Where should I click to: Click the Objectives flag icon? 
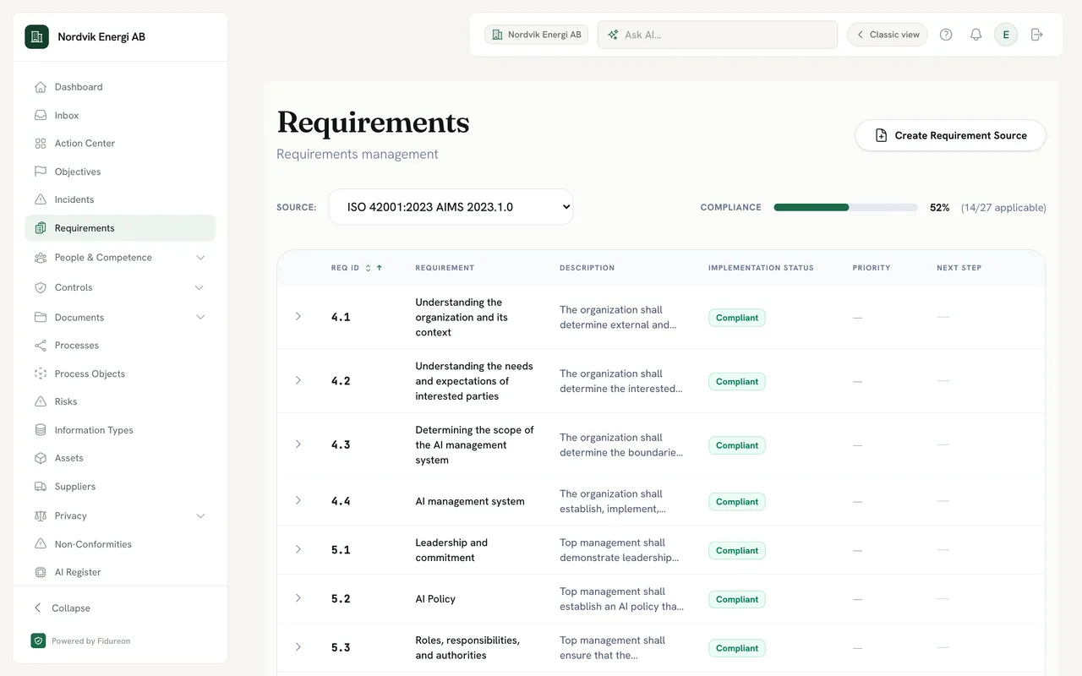[40, 172]
